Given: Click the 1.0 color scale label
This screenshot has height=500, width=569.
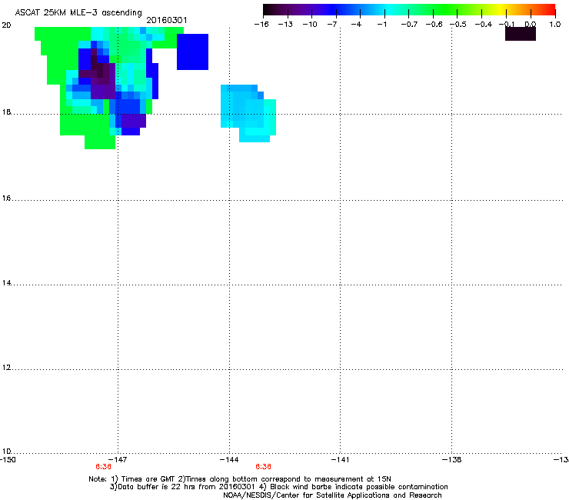Looking at the screenshot, I should pyautogui.click(x=555, y=25).
